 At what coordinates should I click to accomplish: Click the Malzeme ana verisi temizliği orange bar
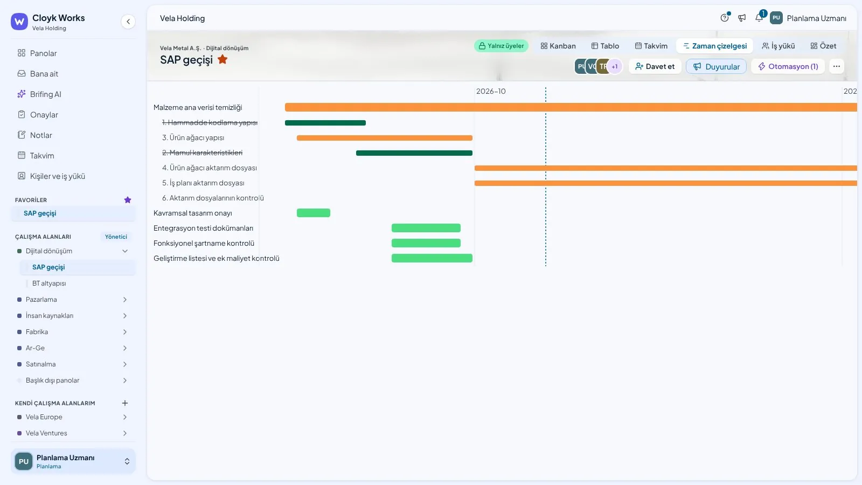click(x=571, y=107)
